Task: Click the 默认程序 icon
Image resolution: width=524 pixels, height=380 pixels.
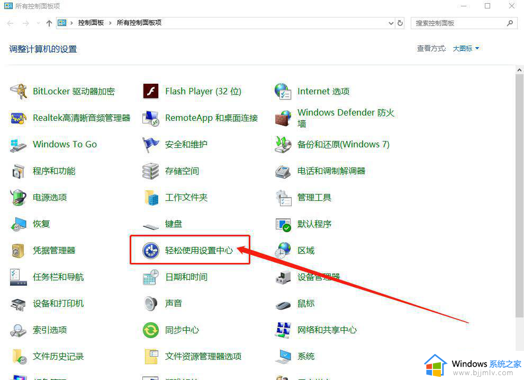Action: pyautogui.click(x=283, y=225)
